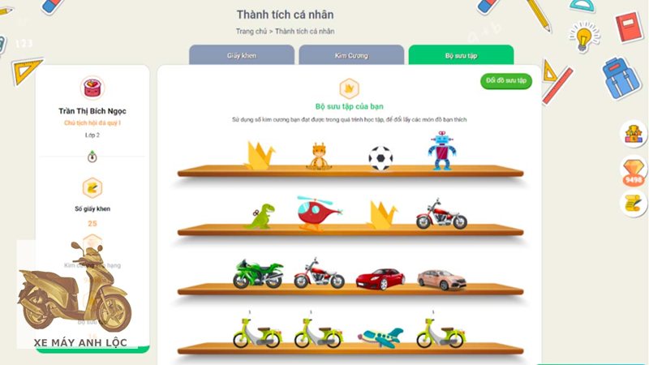
Task: Click the Số giấy khen badge icon
Action: click(92, 188)
